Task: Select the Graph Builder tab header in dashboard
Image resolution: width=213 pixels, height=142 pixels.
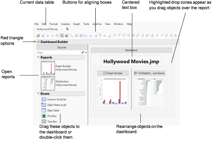Action: click(x=113, y=73)
